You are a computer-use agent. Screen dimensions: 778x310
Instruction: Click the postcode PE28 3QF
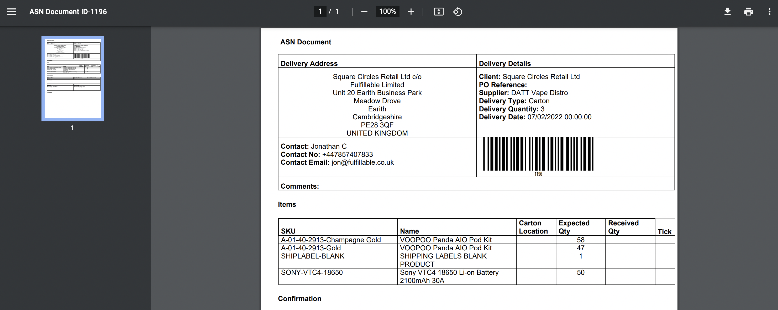[377, 125]
